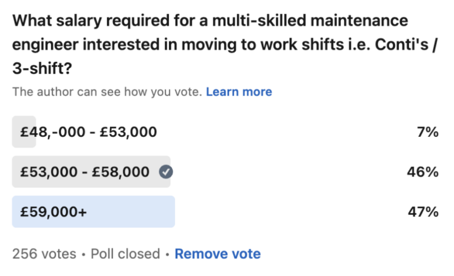The height and width of the screenshot is (276, 454).
Task: Click the checkmark icon beside £53,000 - £58,000
Action: pos(166,172)
